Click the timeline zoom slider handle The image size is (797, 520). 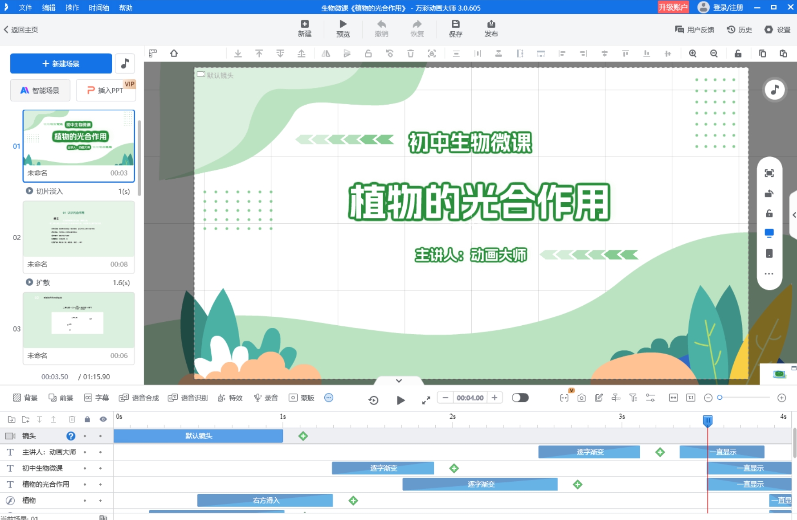719,397
